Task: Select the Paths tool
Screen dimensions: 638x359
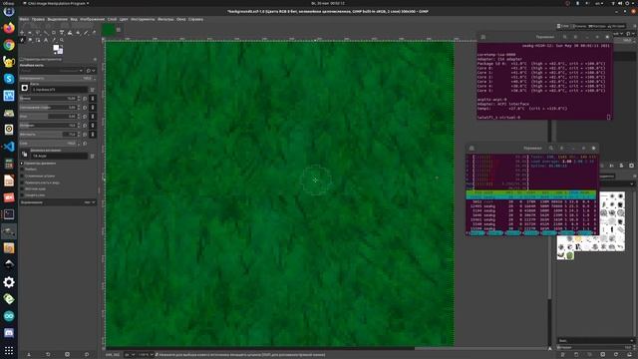Action: (x=38, y=40)
